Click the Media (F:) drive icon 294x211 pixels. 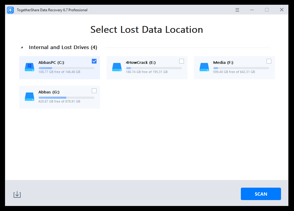click(204, 67)
